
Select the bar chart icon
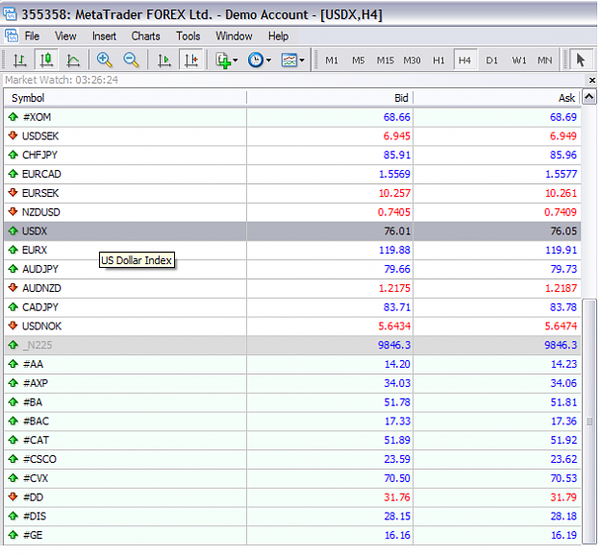click(19, 60)
